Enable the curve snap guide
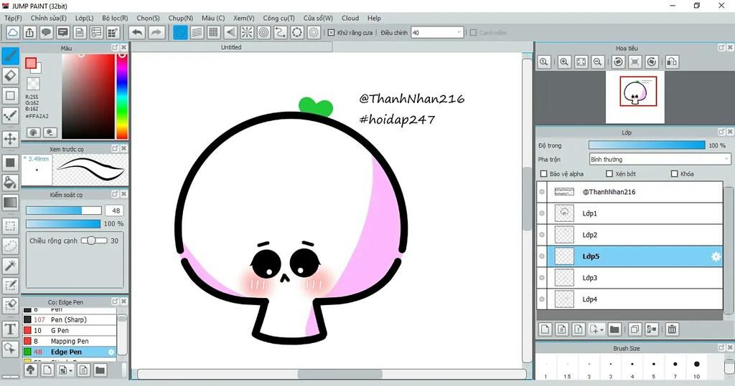Image resolution: width=735 pixels, height=386 pixels. pos(281,32)
